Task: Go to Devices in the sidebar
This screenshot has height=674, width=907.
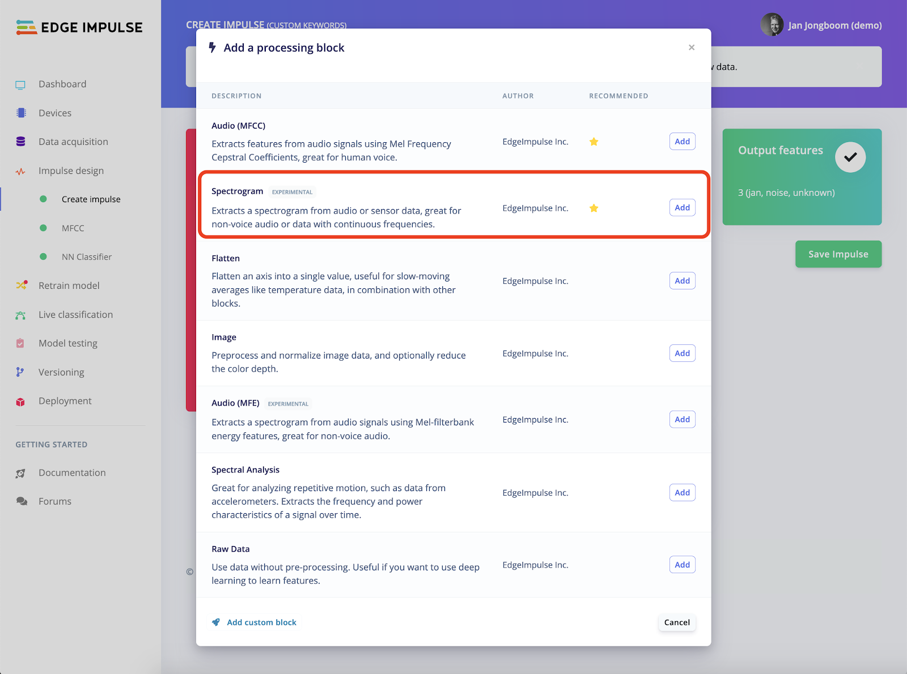Action: click(55, 113)
